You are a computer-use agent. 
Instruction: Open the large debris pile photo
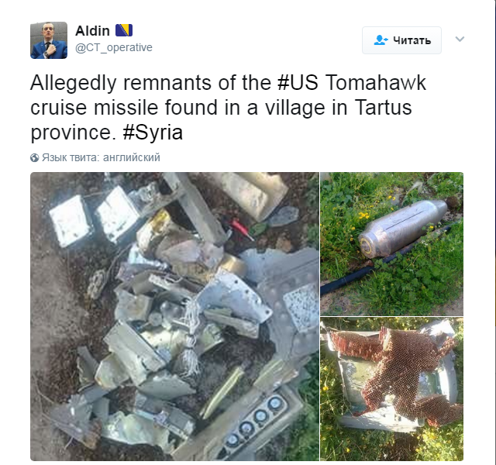pyautogui.click(x=174, y=316)
